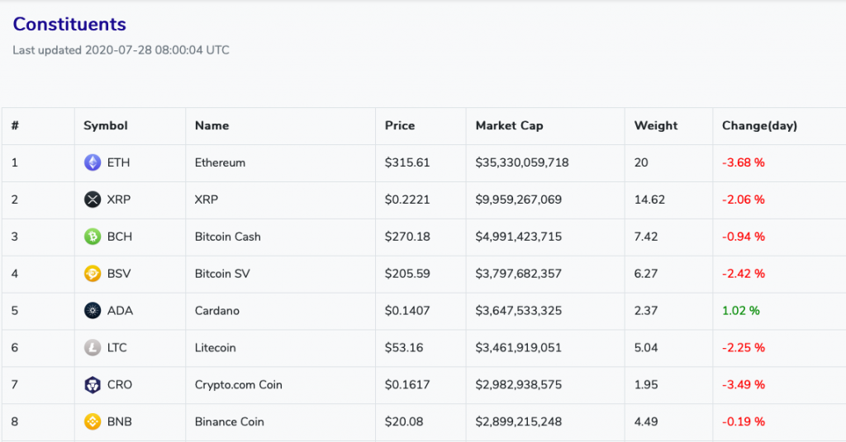Click the weight value 7.42
The image size is (846, 442).
point(646,237)
